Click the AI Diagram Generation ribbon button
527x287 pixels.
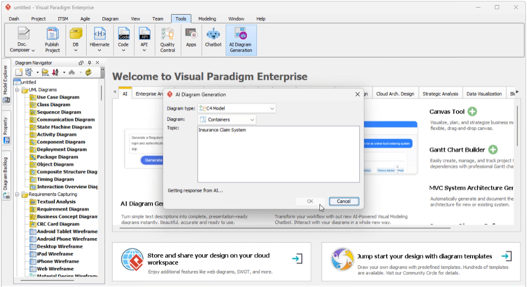[241, 40]
